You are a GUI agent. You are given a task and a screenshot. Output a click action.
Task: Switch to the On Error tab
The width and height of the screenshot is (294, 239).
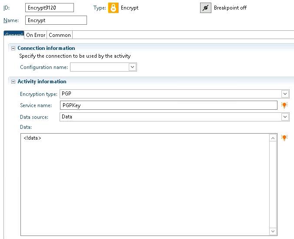[36, 35]
